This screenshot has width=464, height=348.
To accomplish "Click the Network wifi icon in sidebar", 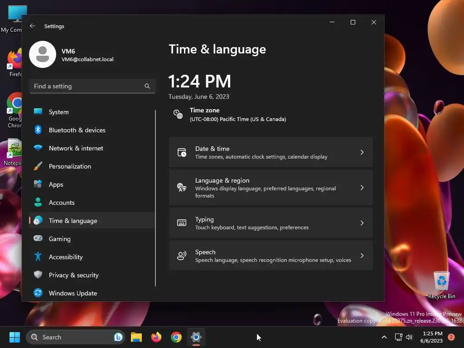I will [38, 148].
